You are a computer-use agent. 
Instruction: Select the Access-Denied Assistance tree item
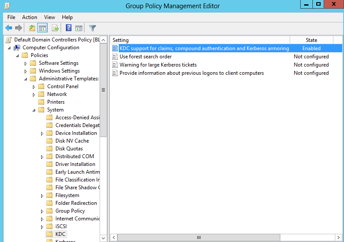(78, 118)
